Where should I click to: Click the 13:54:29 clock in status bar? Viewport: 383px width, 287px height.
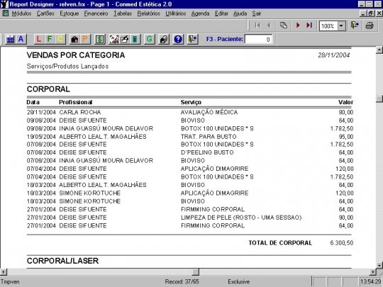pyautogui.click(x=371, y=281)
